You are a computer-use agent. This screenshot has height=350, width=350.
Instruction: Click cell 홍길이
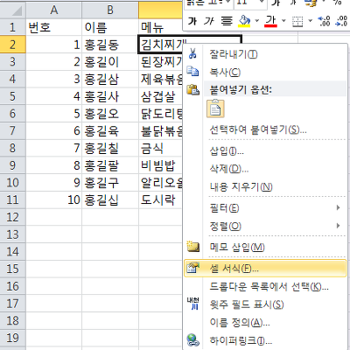[x=110, y=62]
